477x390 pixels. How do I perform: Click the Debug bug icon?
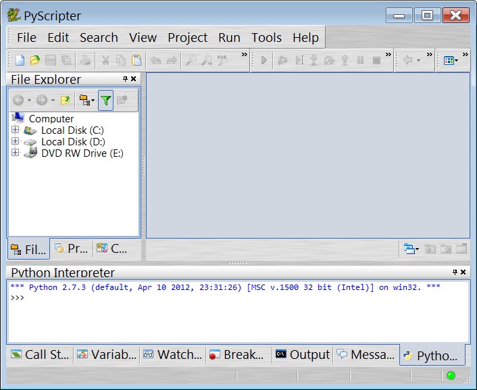tap(282, 60)
